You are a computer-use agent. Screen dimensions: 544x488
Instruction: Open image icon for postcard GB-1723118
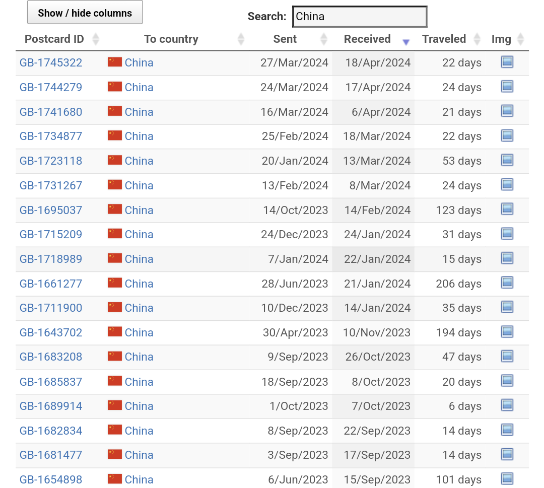click(x=507, y=160)
